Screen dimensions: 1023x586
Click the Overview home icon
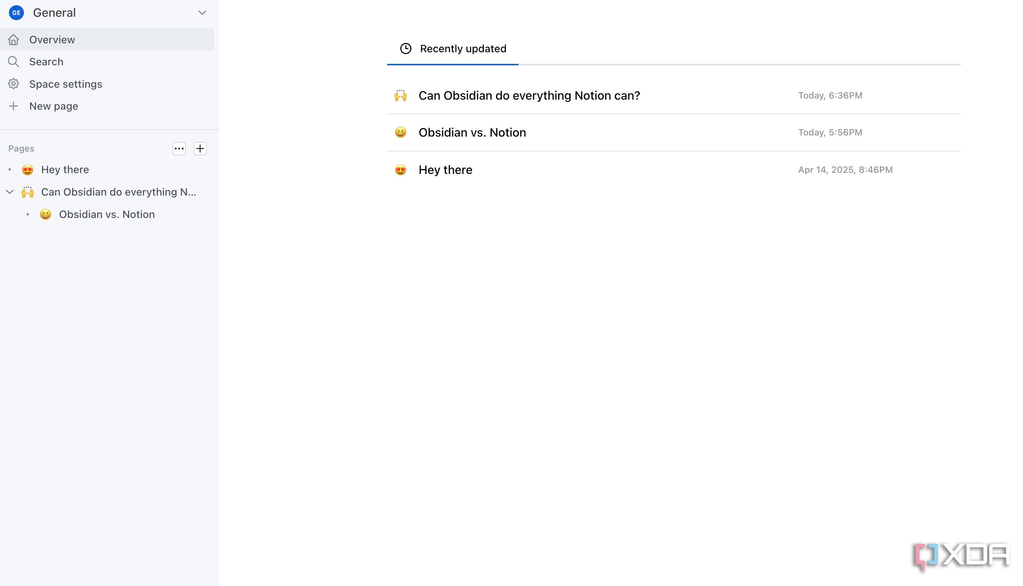[13, 40]
